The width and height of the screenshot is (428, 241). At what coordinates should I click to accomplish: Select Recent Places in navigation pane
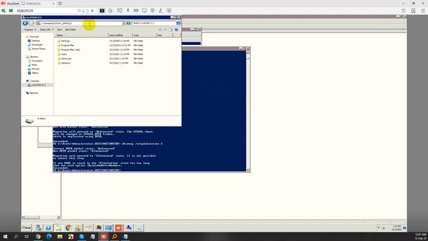coord(38,49)
